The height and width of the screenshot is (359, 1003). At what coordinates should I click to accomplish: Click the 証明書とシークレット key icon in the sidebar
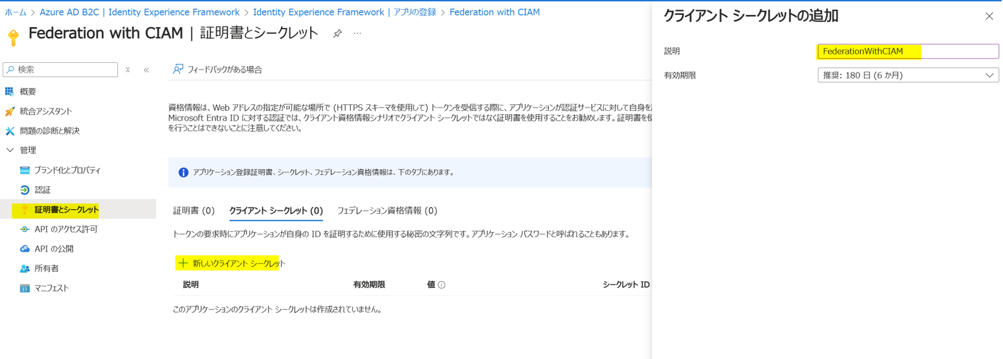click(25, 209)
